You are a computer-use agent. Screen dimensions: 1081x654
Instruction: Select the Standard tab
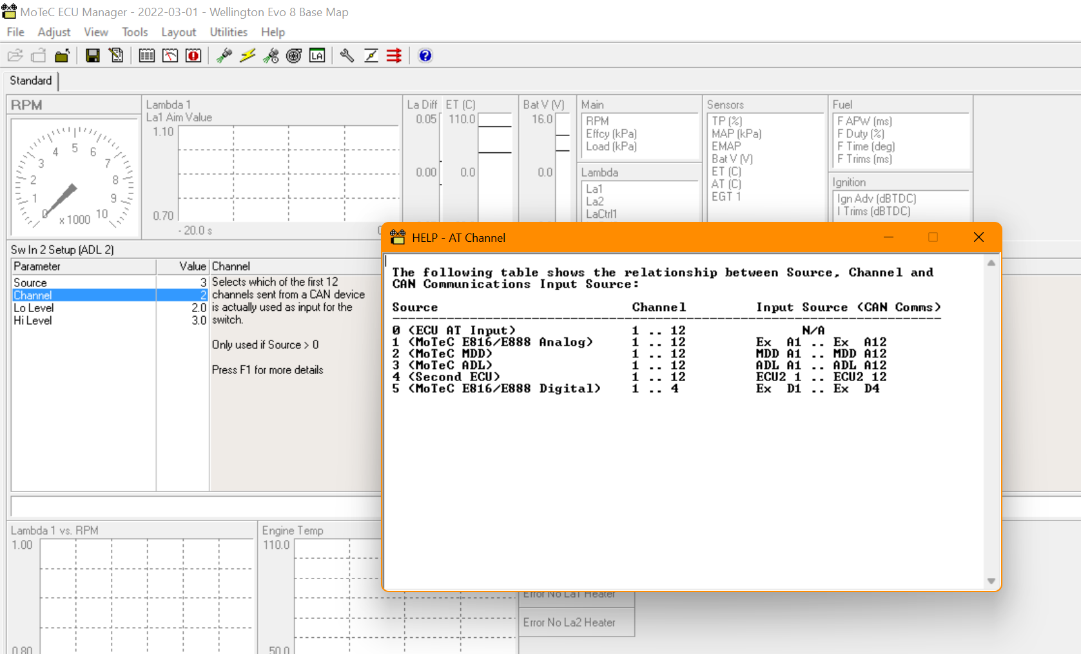coord(31,81)
